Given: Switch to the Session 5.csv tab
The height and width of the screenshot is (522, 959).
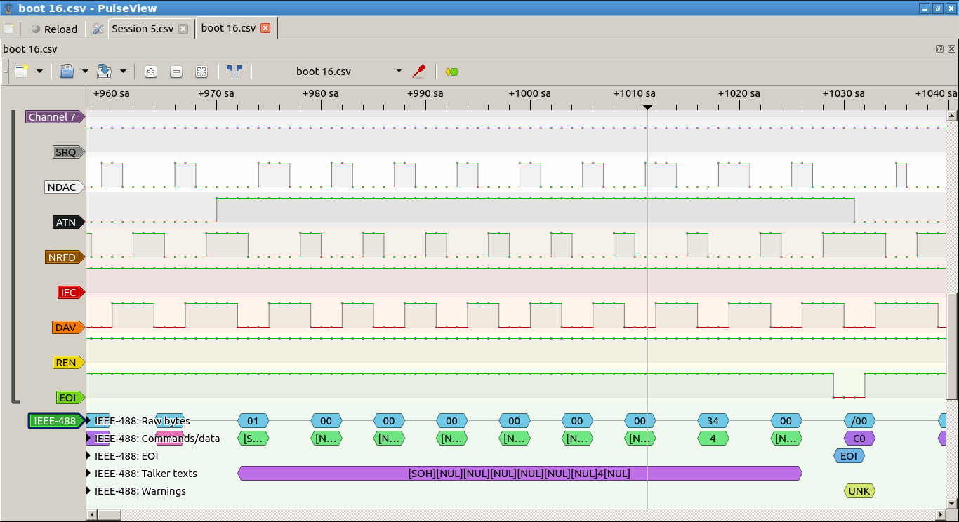Looking at the screenshot, I should 143,29.
